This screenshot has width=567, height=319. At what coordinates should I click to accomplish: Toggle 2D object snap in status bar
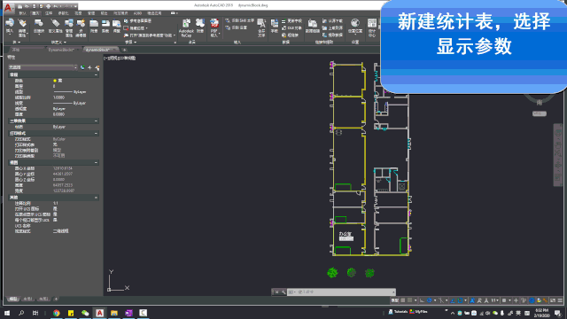point(460,300)
